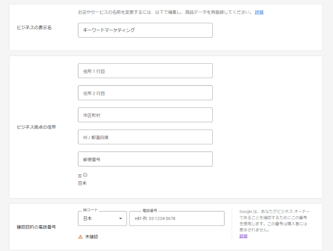Click the 郵便番号 input field

tap(145, 159)
